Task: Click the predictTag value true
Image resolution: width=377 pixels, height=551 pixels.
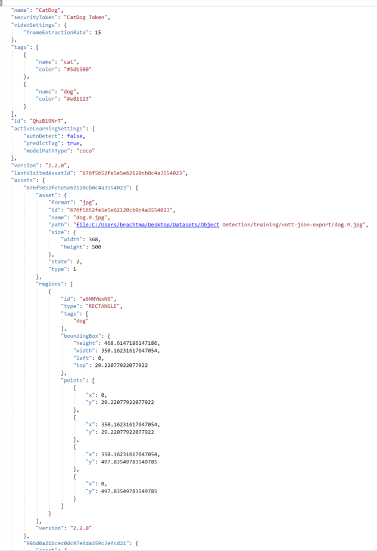Action: point(73,144)
